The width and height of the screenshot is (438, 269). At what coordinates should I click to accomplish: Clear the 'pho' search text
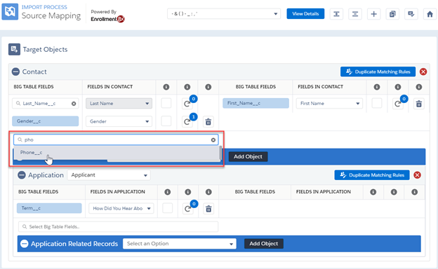pyautogui.click(x=213, y=140)
